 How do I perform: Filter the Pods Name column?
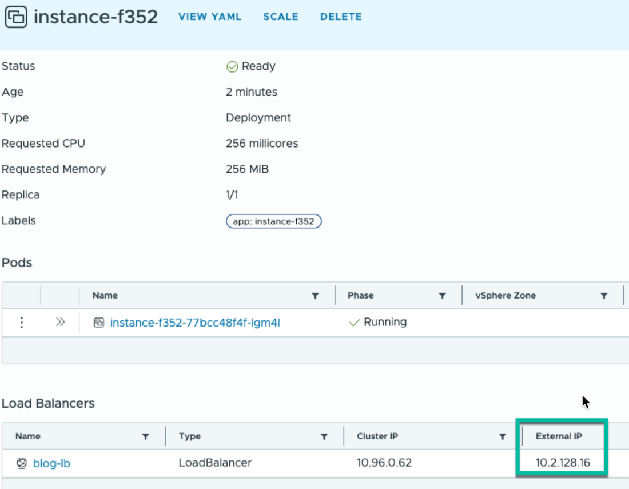click(x=315, y=296)
